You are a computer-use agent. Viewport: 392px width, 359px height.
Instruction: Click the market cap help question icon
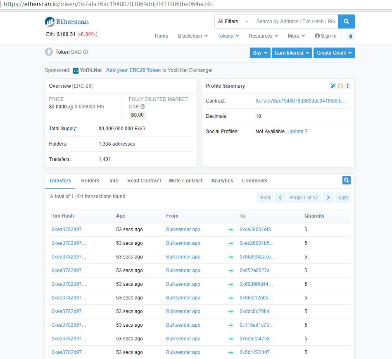[x=143, y=107]
